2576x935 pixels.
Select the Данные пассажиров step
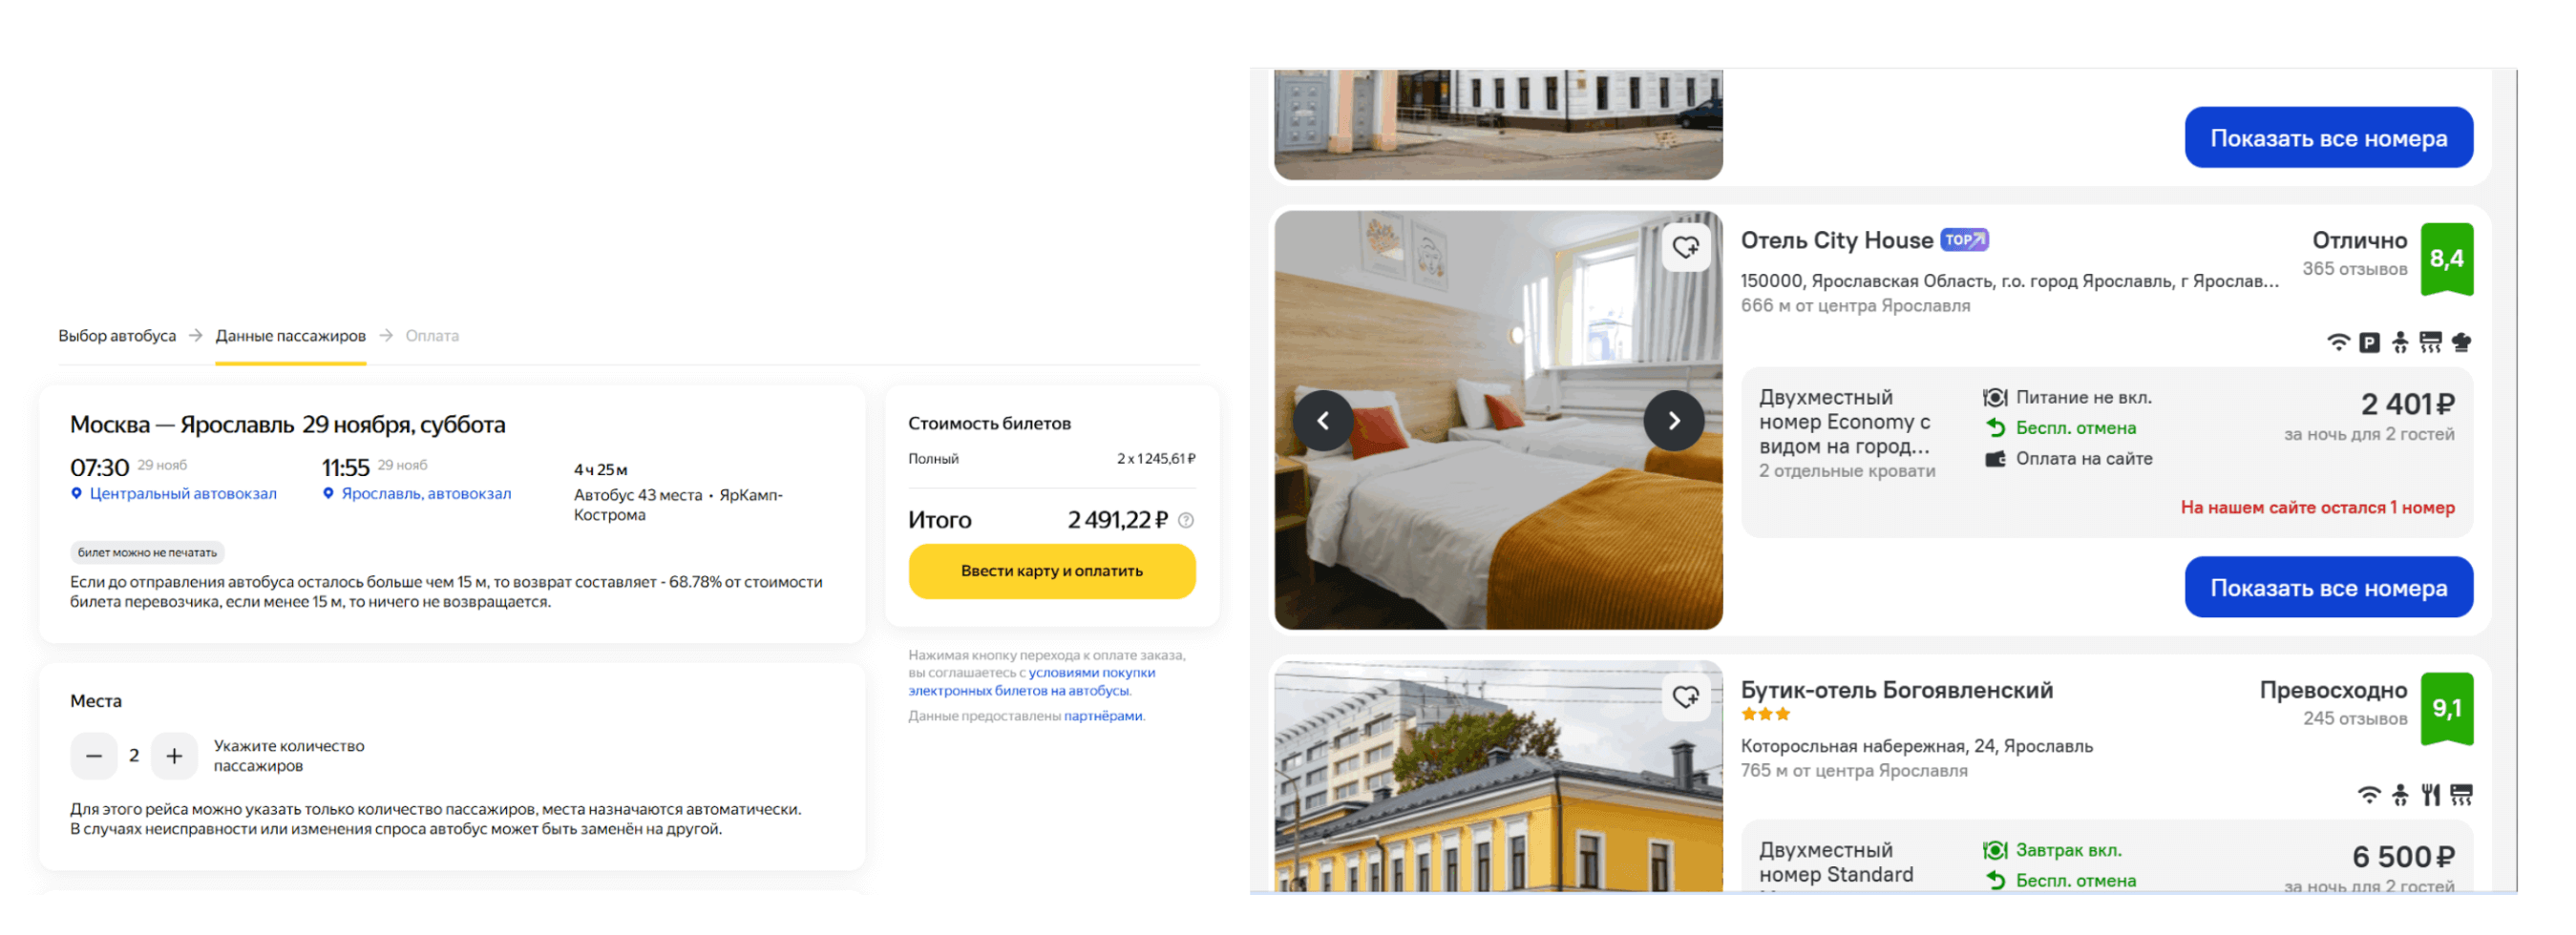[x=291, y=336]
